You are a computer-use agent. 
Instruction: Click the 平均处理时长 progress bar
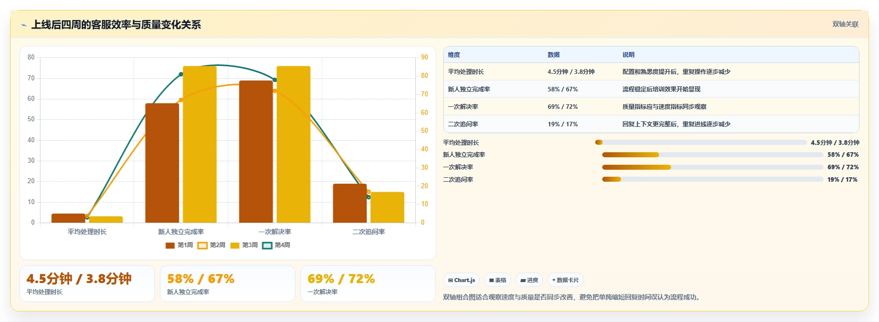coord(701,143)
